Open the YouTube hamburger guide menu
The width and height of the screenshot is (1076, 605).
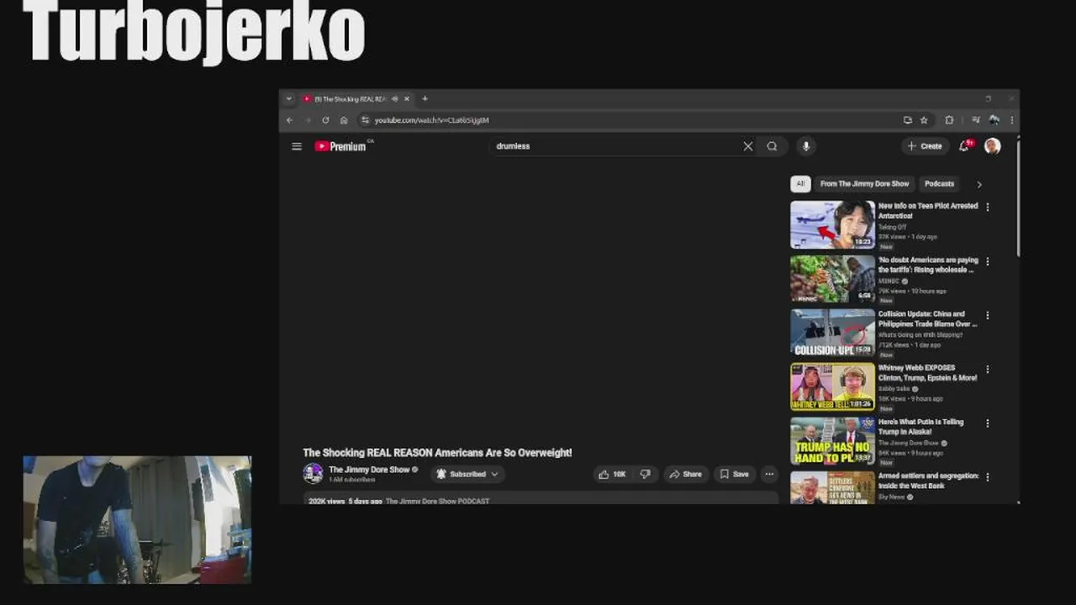click(x=297, y=146)
